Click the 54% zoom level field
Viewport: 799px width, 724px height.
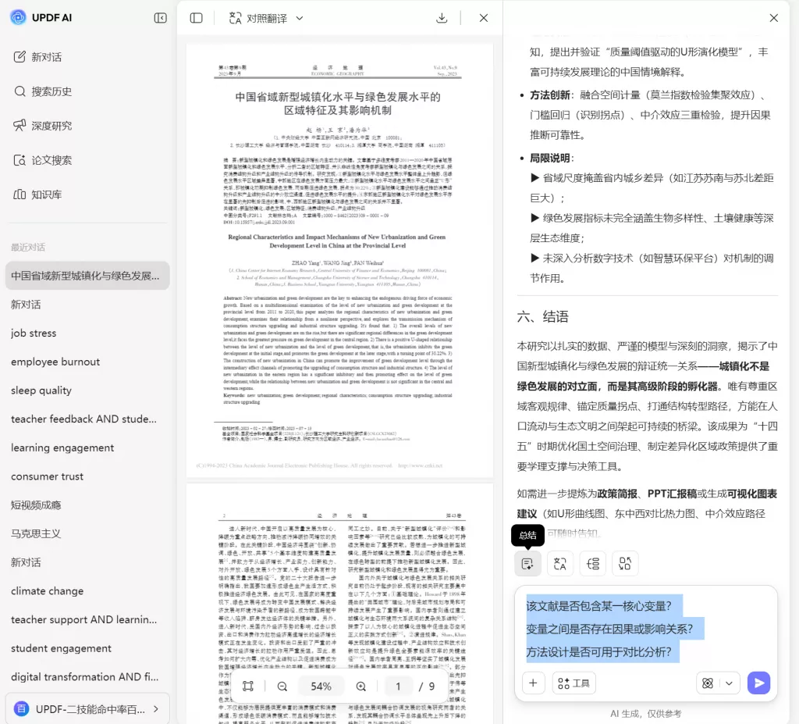[x=321, y=687]
